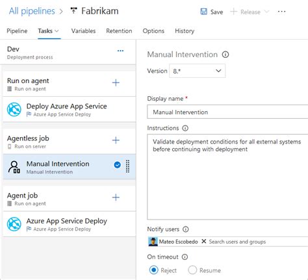Remove Mateo Escobedo from notify users

coord(203,241)
